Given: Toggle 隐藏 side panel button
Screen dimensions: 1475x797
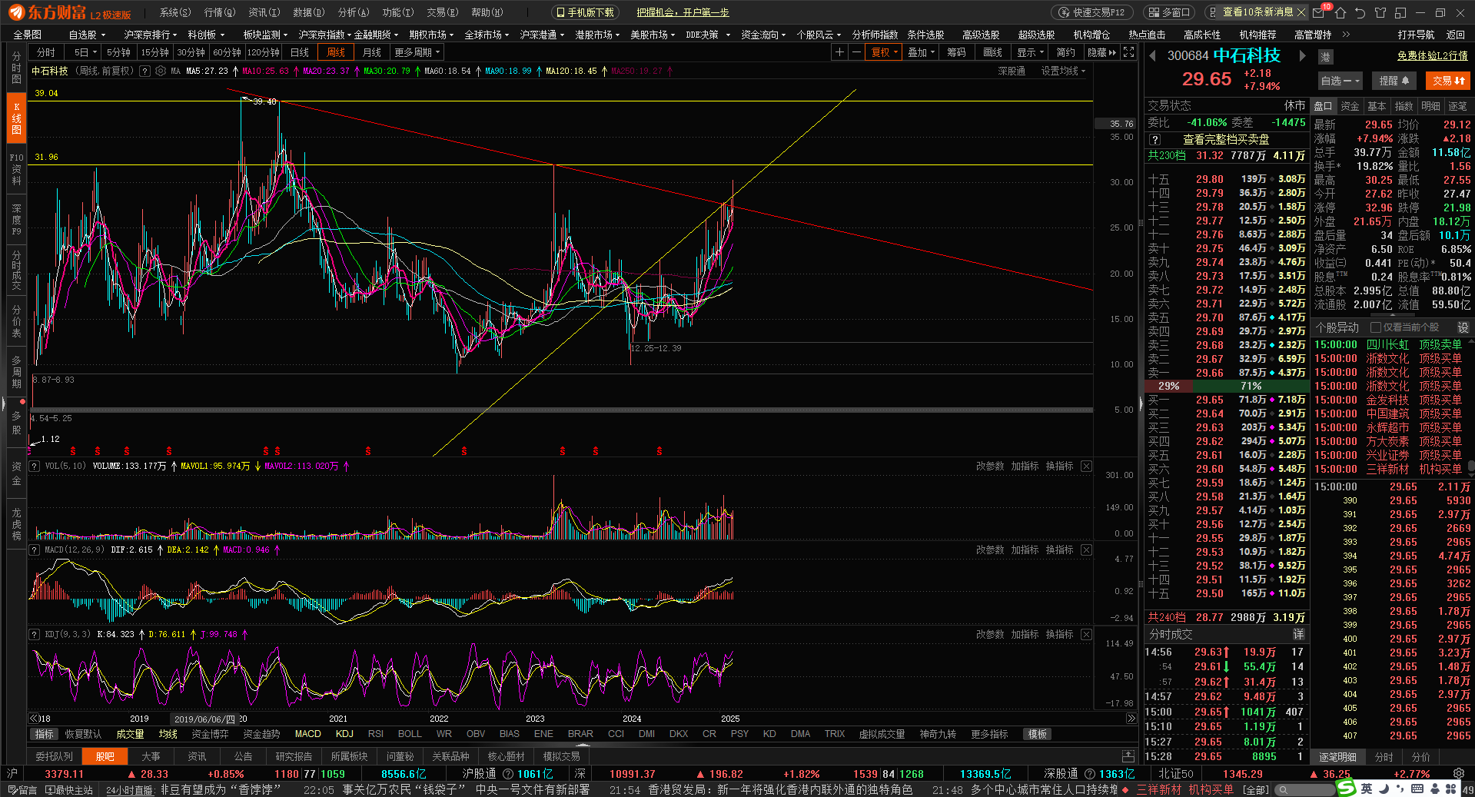Looking at the screenshot, I should [x=1101, y=52].
